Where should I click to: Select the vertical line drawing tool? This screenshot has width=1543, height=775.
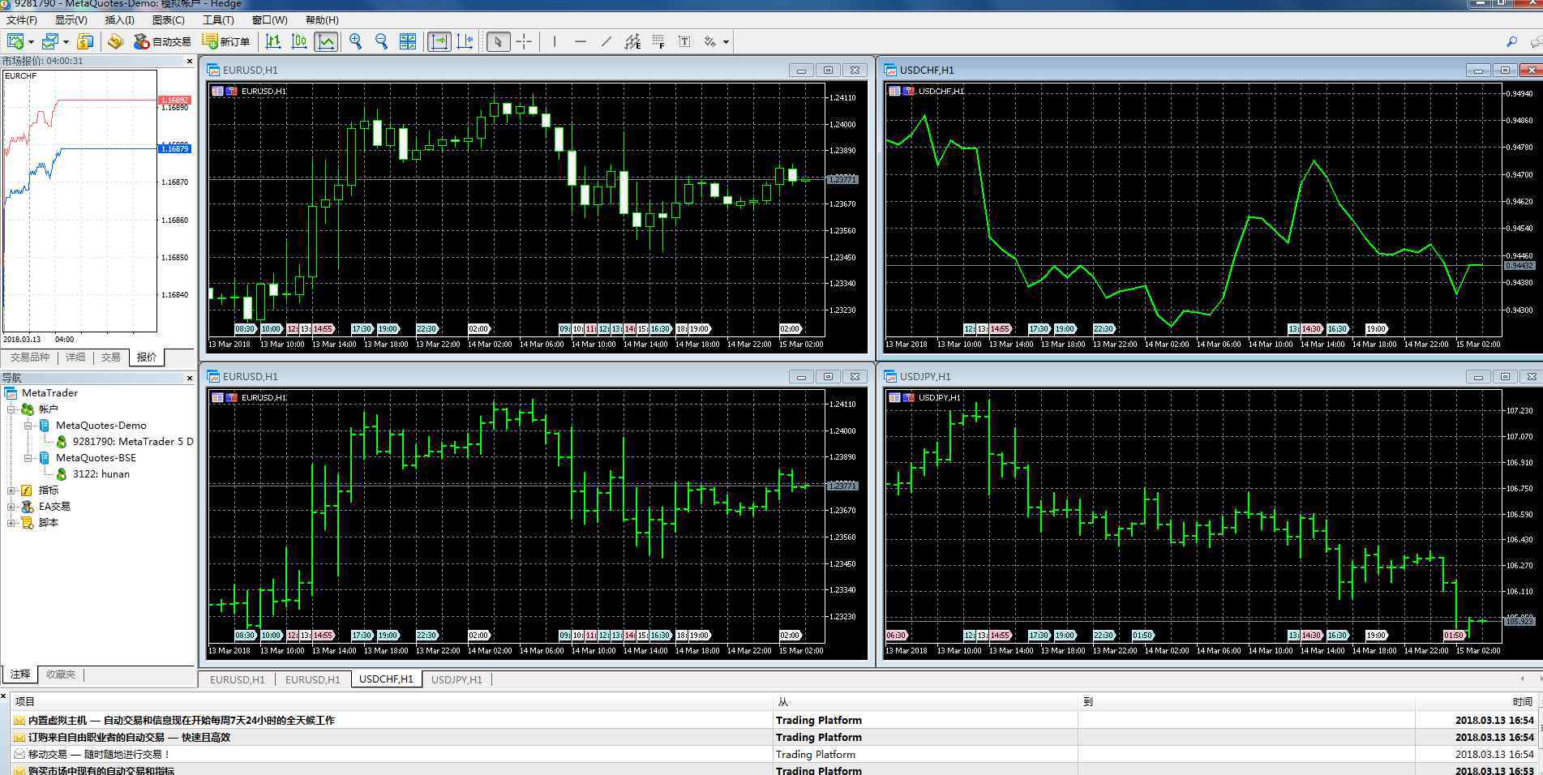[555, 41]
